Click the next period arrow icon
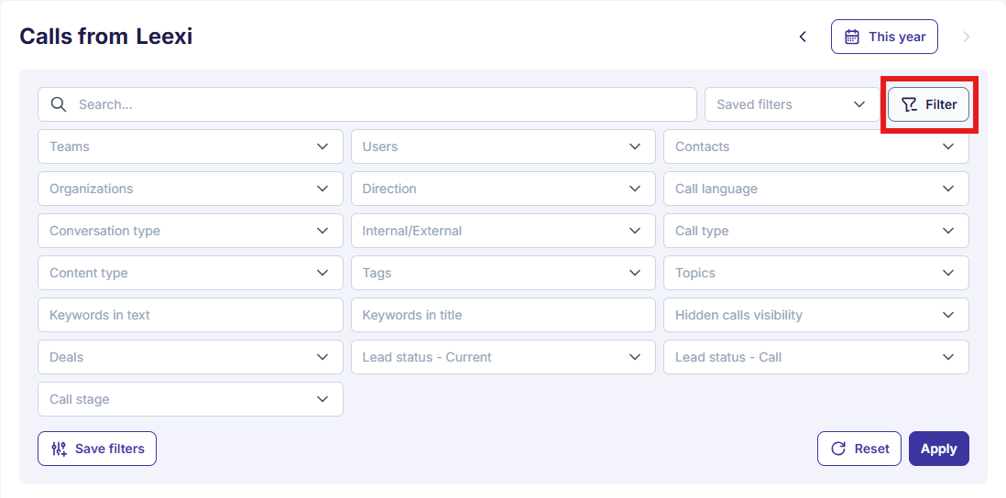The image size is (1006, 498). (967, 38)
